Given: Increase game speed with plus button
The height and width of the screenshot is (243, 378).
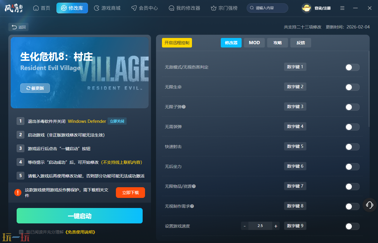Looking at the screenshot, I should pos(276,226).
